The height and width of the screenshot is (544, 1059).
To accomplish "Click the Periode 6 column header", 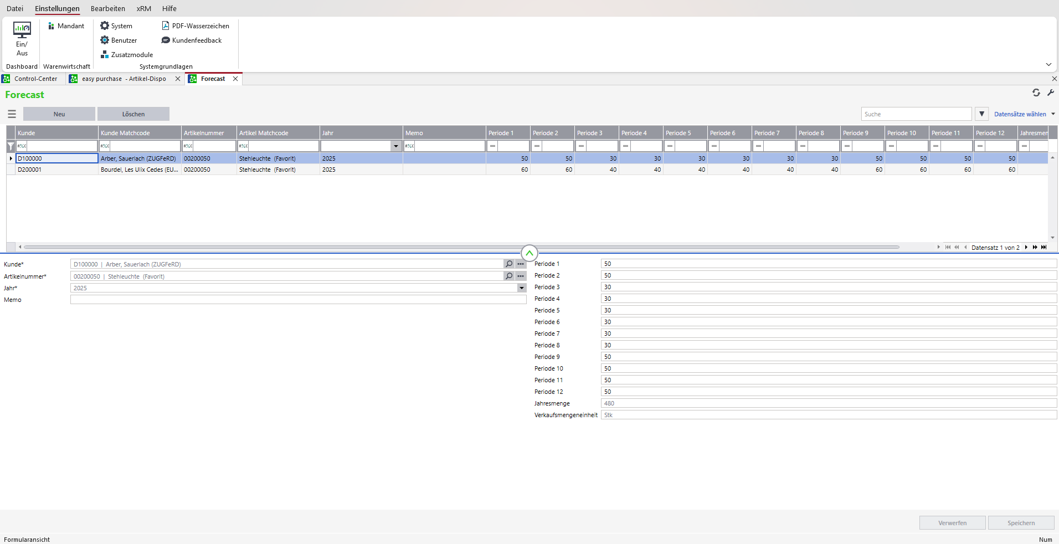I will 730,133.
